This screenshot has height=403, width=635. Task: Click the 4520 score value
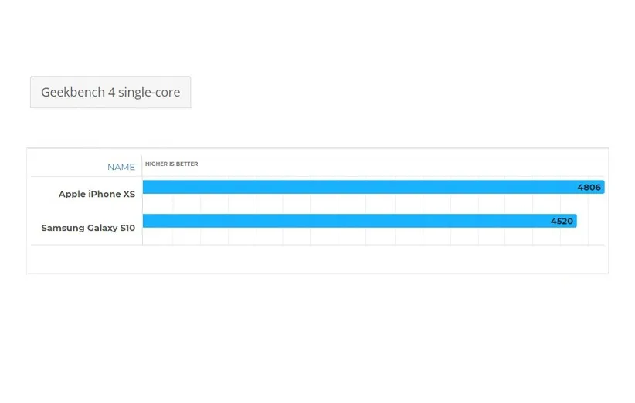(x=562, y=222)
